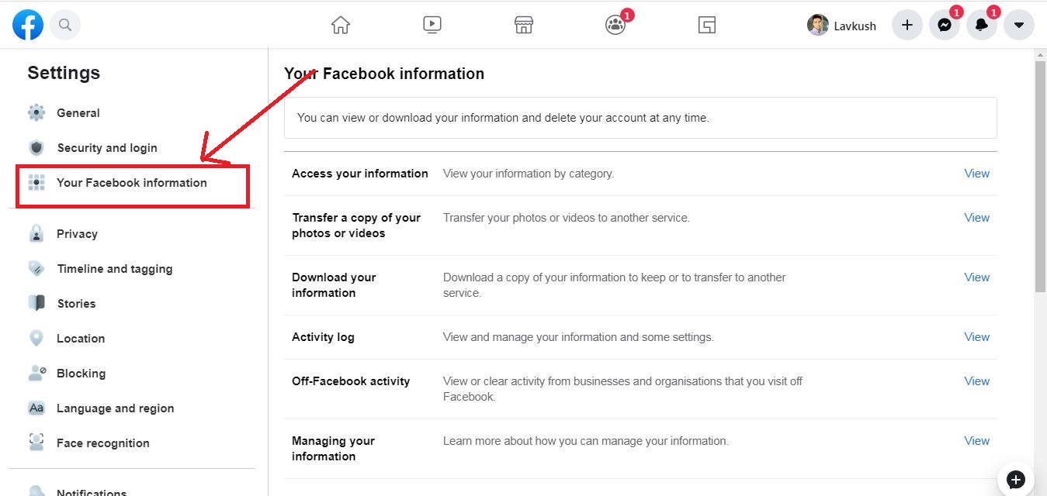Expand the Account dropdown arrow
1047x496 pixels.
coord(1019,25)
